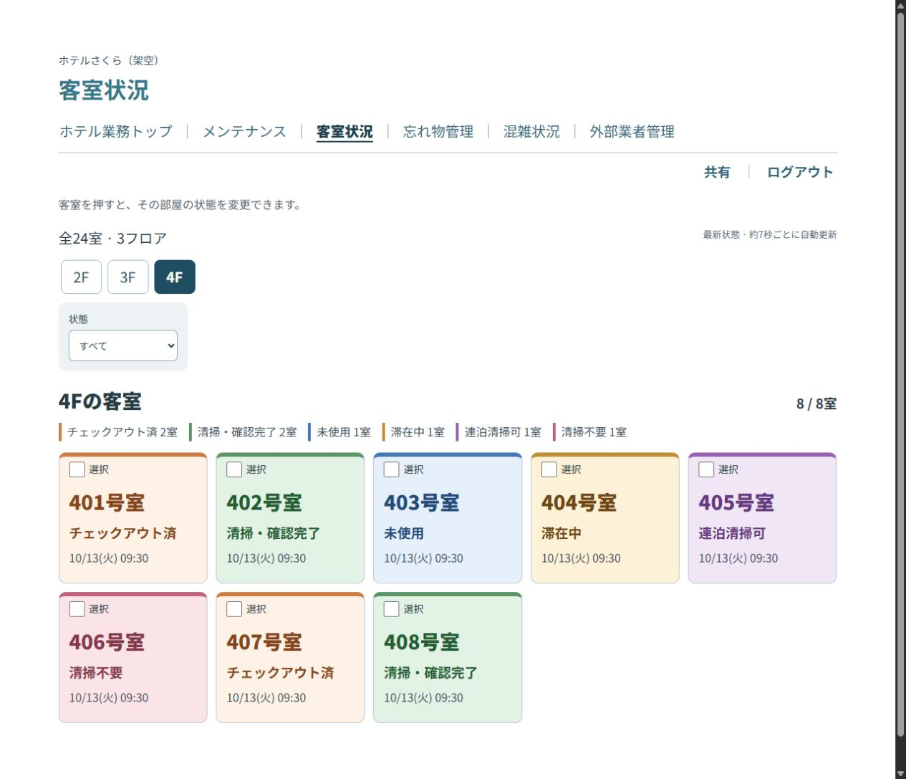Click the 8 / 8室 room count
Screen dimensions: 906x779
[x=816, y=403]
